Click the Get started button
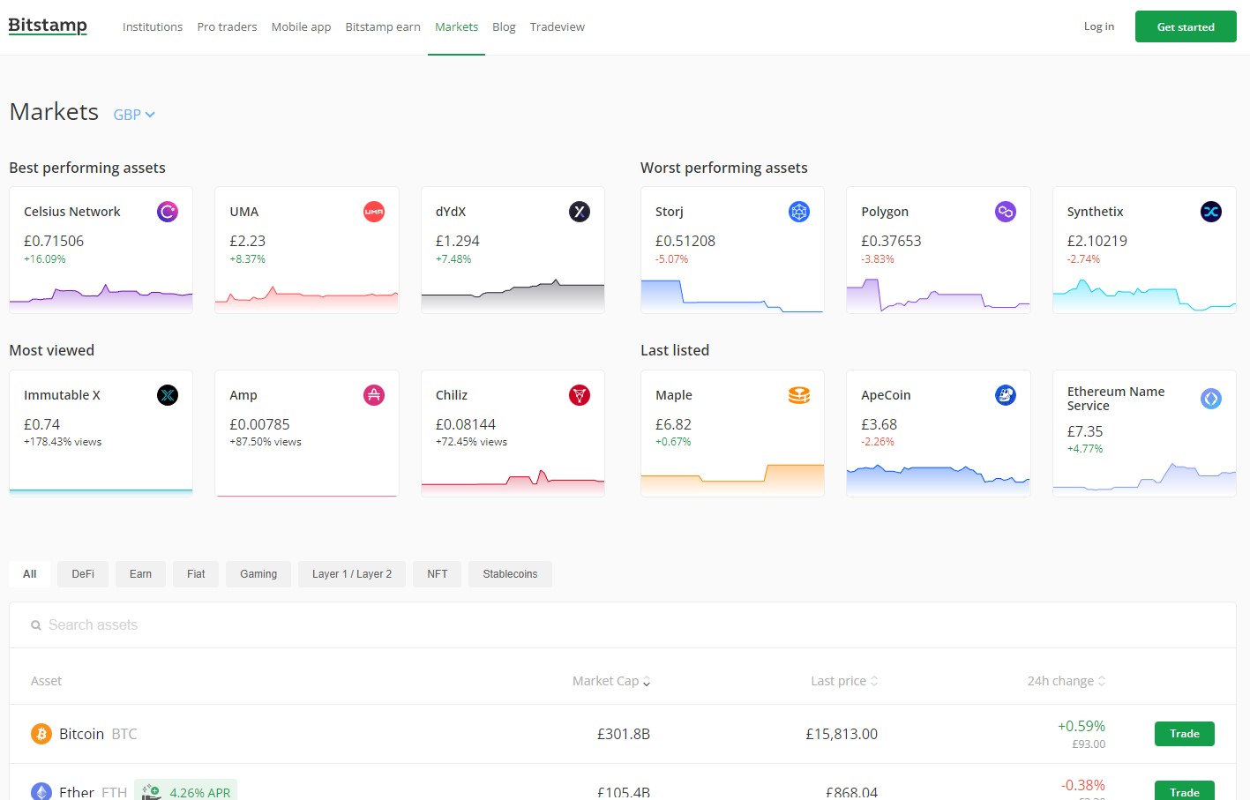This screenshot has width=1250, height=800. click(1186, 26)
